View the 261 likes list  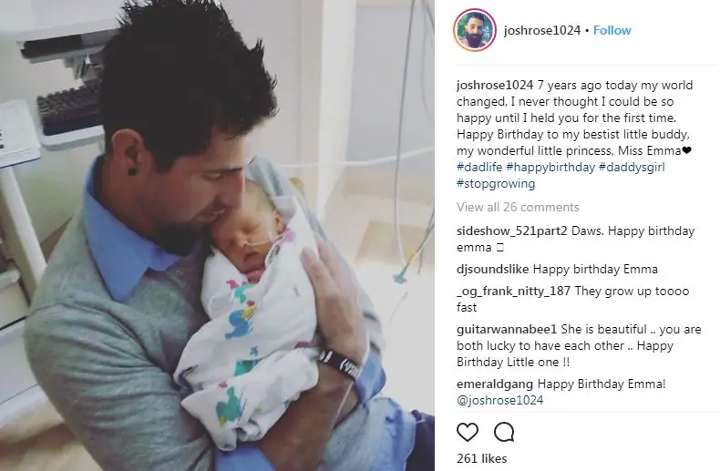point(482,458)
